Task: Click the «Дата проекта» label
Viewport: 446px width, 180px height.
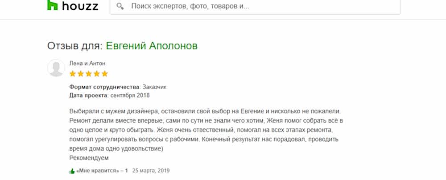Action: coord(89,95)
